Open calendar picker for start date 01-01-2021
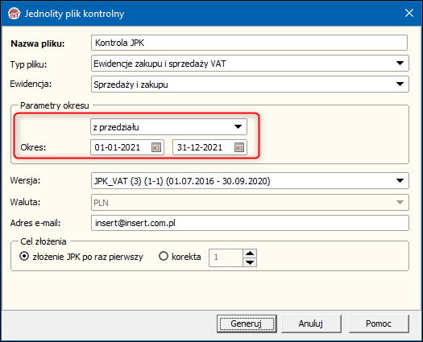 (156, 147)
